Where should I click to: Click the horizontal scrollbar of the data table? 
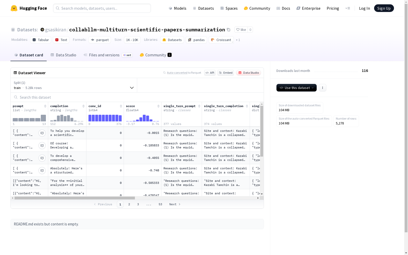coord(75,198)
